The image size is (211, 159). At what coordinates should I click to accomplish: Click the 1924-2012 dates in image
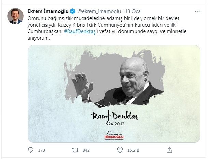pyautogui.click(x=114, y=124)
